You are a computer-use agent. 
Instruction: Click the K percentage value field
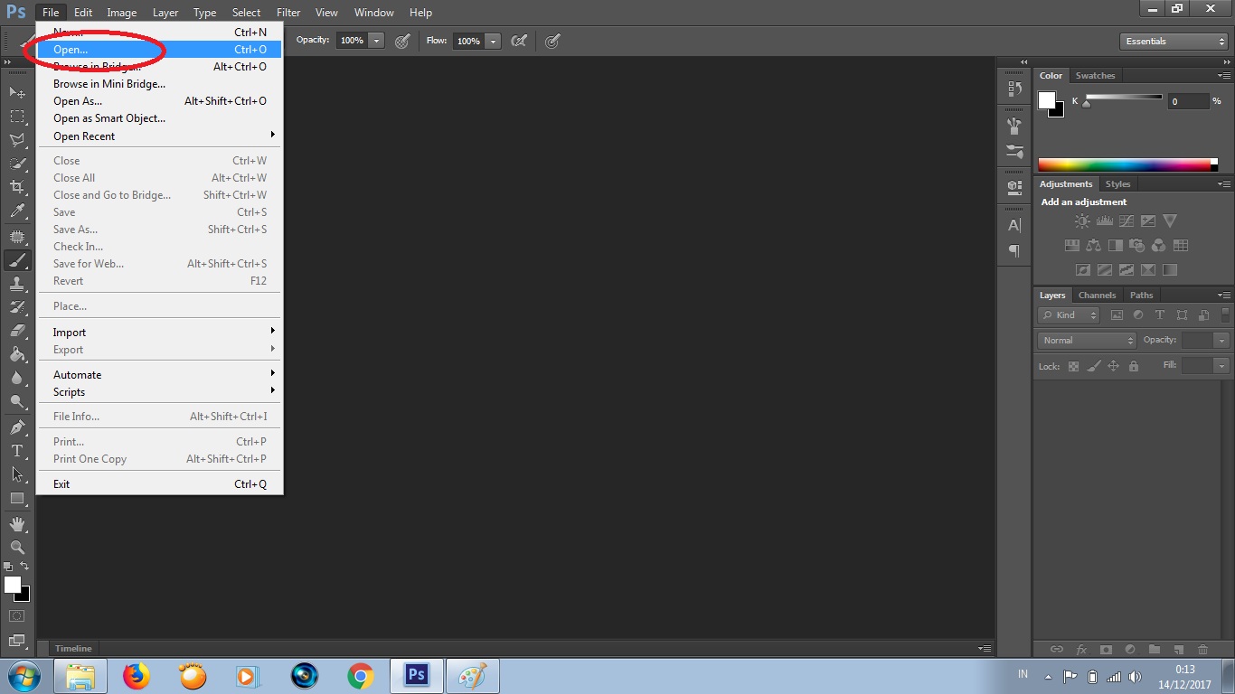[1187, 101]
